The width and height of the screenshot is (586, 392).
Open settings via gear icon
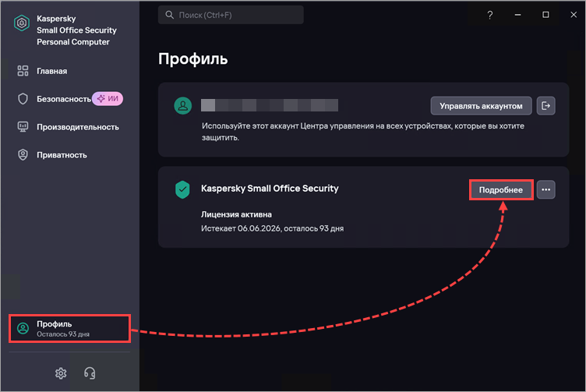coord(61,373)
